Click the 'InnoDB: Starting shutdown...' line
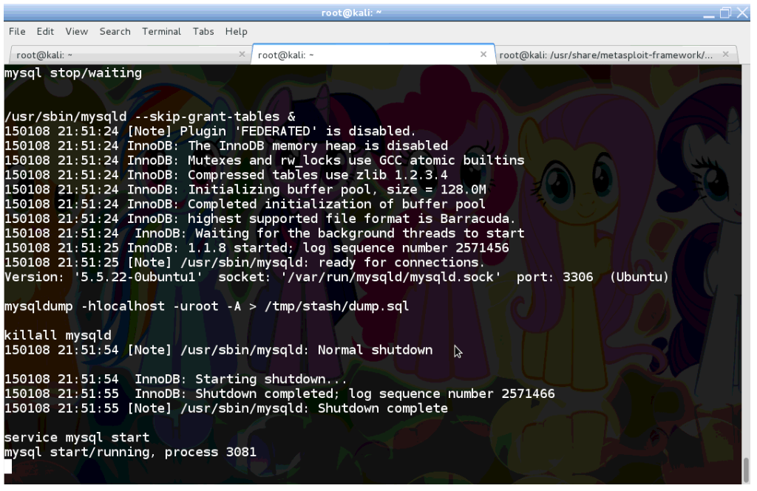This screenshot has width=757, height=491. pos(176,379)
